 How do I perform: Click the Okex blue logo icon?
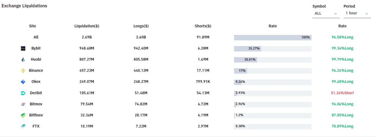[x=23, y=82]
